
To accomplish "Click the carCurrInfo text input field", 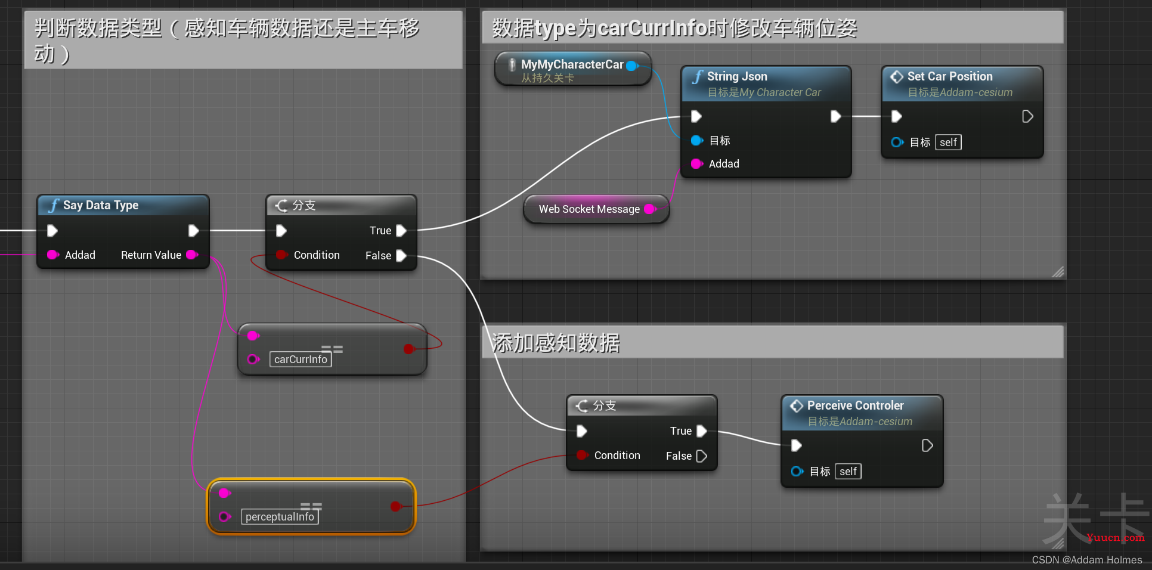I will point(301,360).
